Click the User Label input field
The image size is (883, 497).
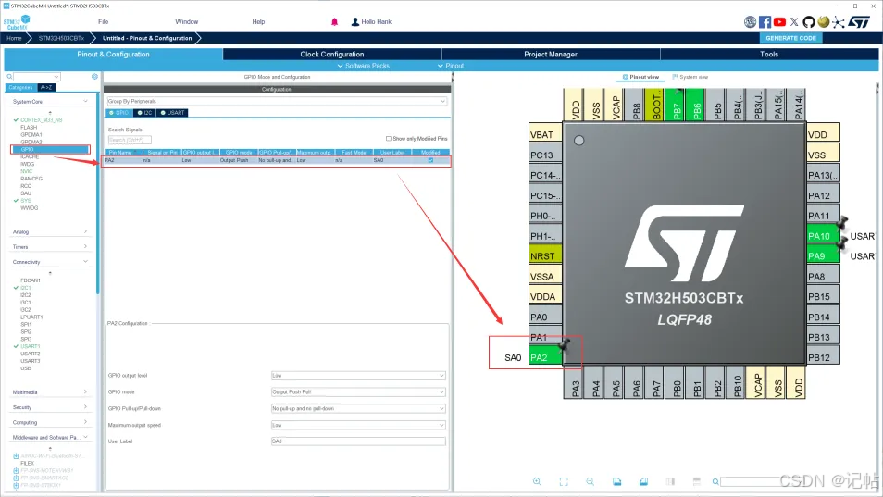358,441
